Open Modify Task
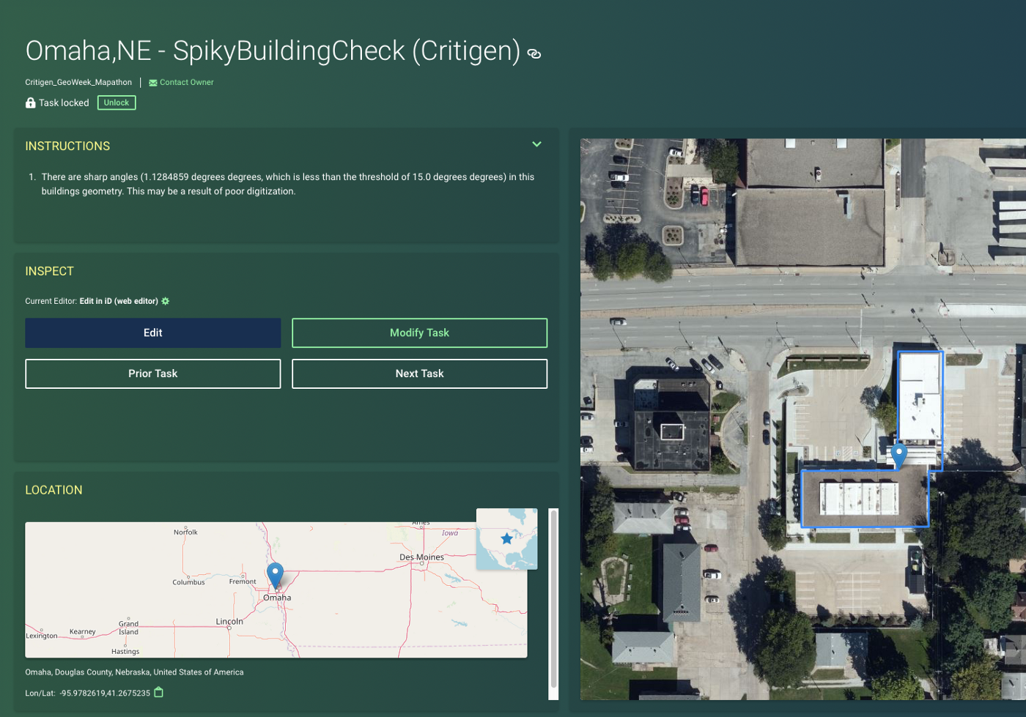The image size is (1026, 717). point(419,333)
